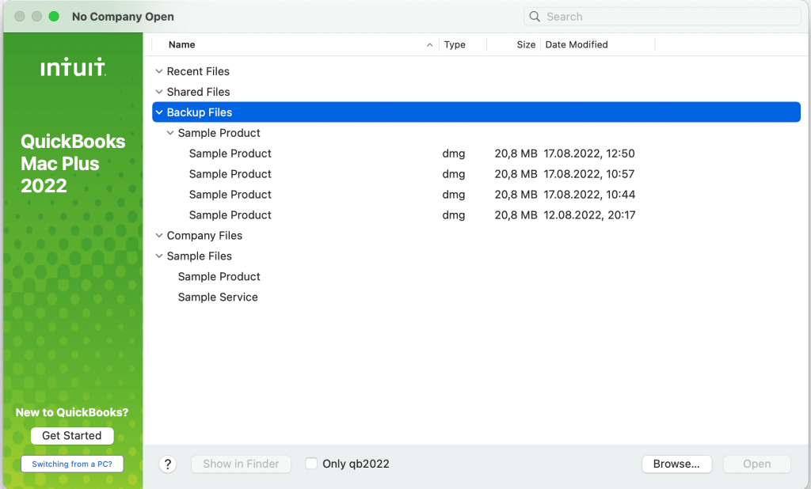
Task: Click the help question mark icon
Action: tap(167, 464)
